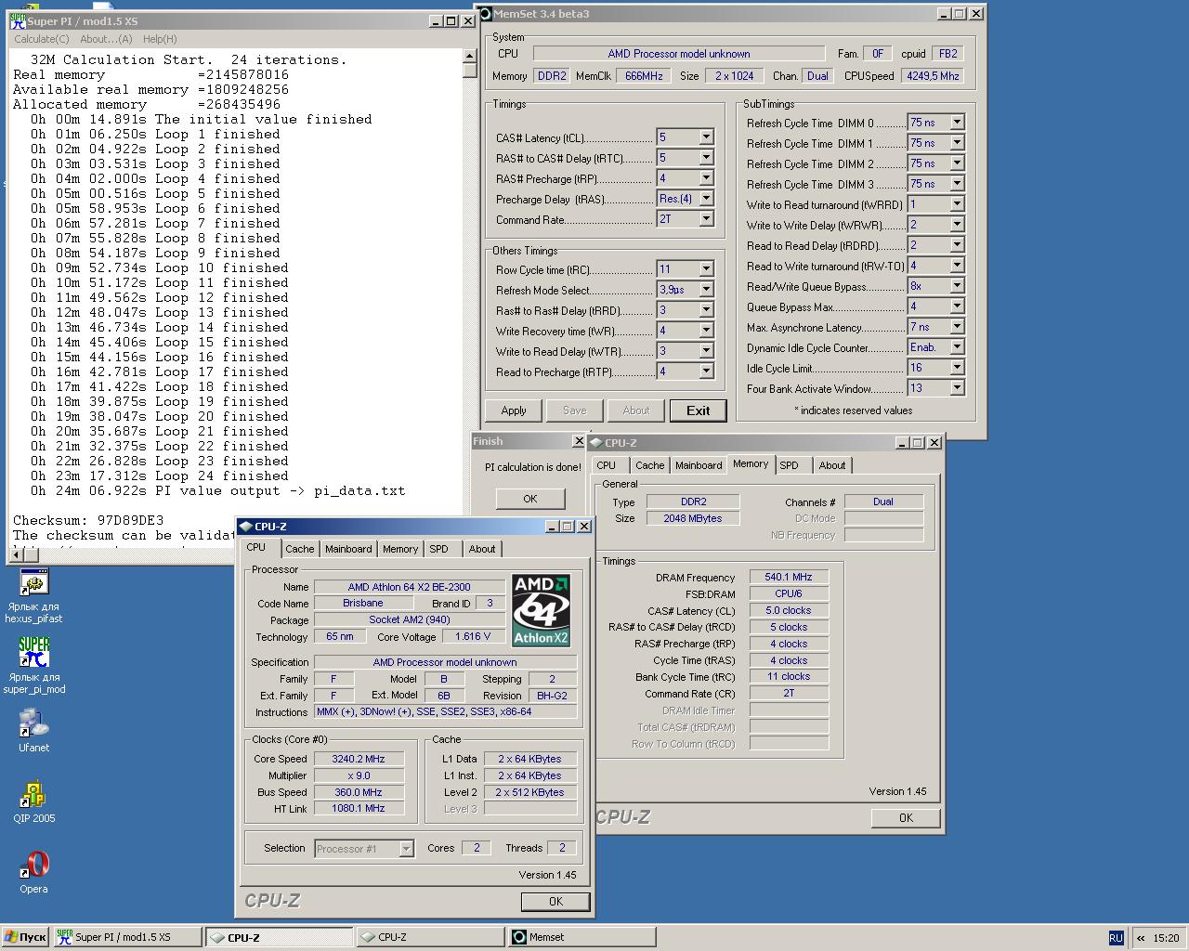
Task: Expand the Read to Precharge (tRTP) dropdown
Action: point(706,371)
